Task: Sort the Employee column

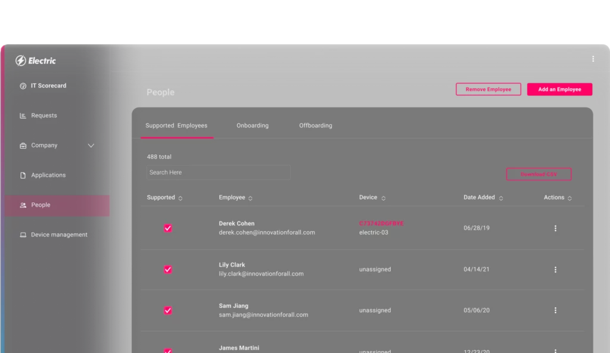Action: point(250,197)
